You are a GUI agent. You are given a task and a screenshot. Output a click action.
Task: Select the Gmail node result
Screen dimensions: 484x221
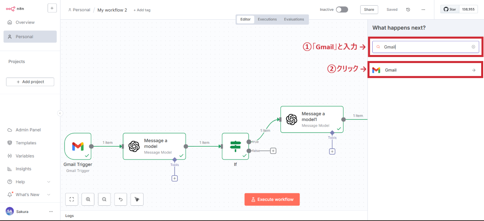425,70
